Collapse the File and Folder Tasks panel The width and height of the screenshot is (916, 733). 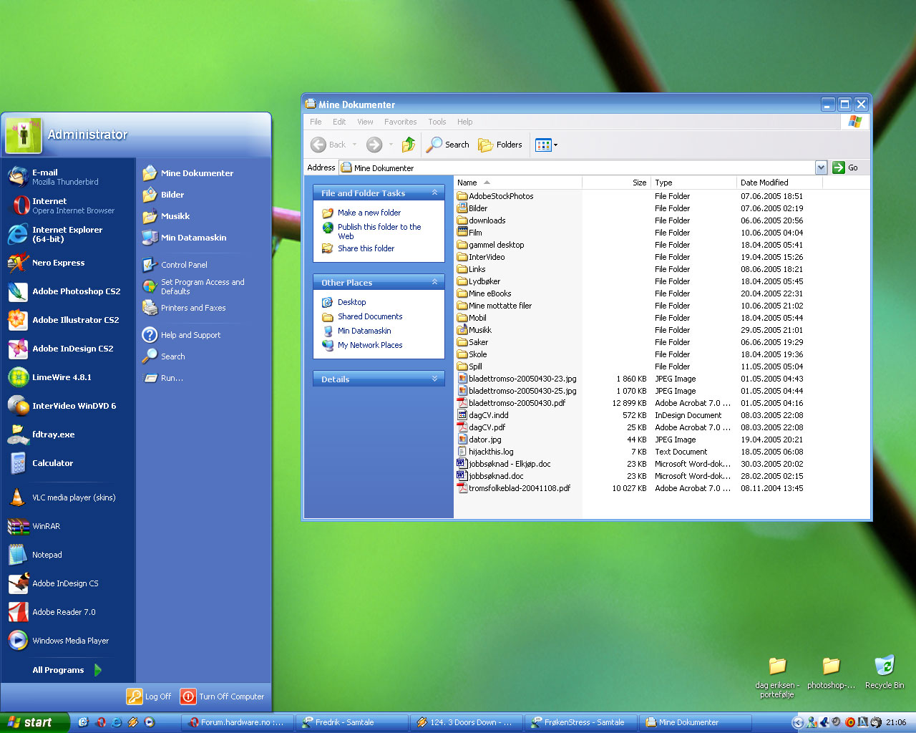pyautogui.click(x=434, y=193)
